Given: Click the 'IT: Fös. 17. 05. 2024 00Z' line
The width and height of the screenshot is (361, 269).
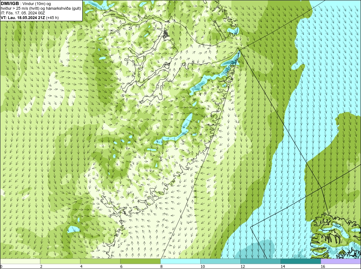Looking at the screenshot, I should [x=23, y=13].
